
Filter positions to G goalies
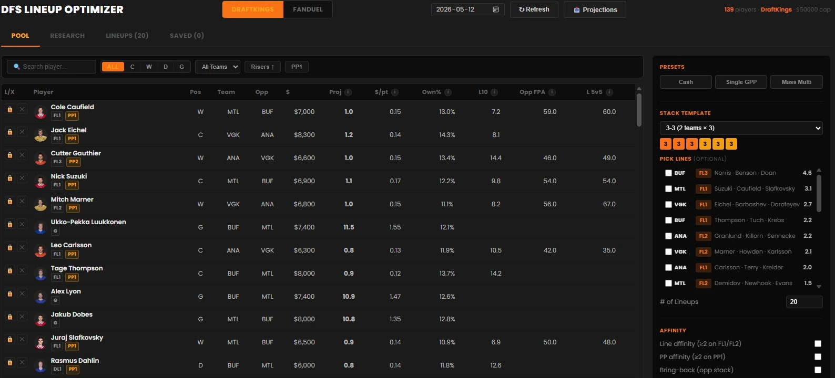point(181,67)
